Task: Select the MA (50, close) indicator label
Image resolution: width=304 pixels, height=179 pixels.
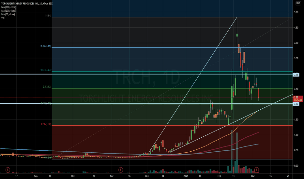Action: pyautogui.click(x=8, y=14)
